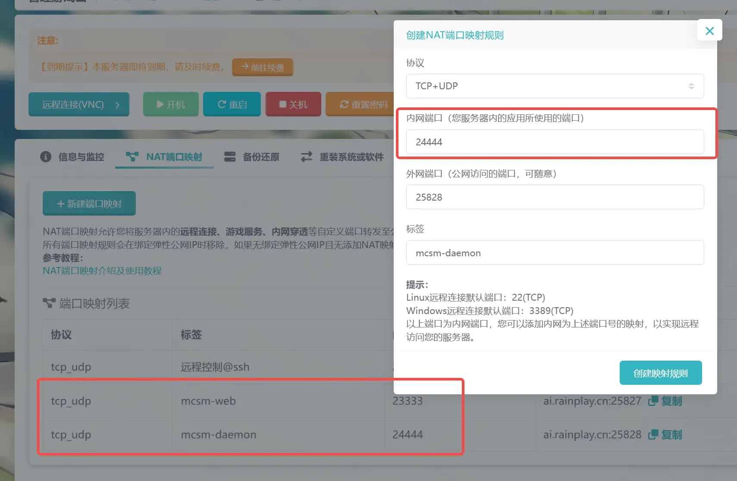Select the NAT端口映射 tab

(164, 157)
